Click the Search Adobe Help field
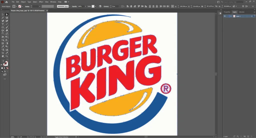This screenshot has height=138, width=256. tap(232, 2)
